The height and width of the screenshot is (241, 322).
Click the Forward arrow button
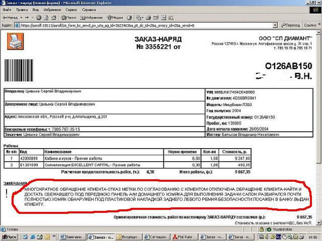pyautogui.click(x=27, y=18)
